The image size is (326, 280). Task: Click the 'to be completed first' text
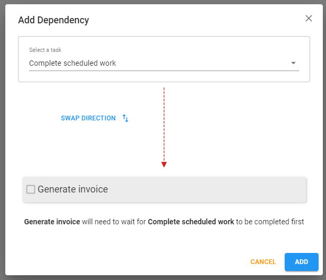tap(270, 222)
